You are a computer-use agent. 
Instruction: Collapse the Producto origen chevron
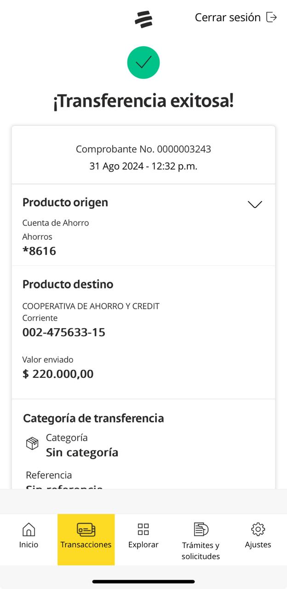click(255, 204)
